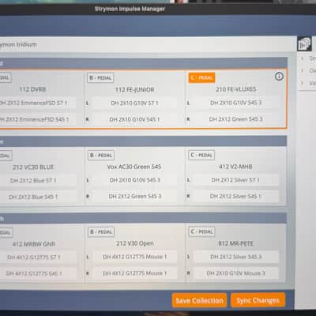Select C - PEDAL badge above 812 MR-PETE
Image resolution: width=316 pixels, height=316 pixels.
click(201, 231)
